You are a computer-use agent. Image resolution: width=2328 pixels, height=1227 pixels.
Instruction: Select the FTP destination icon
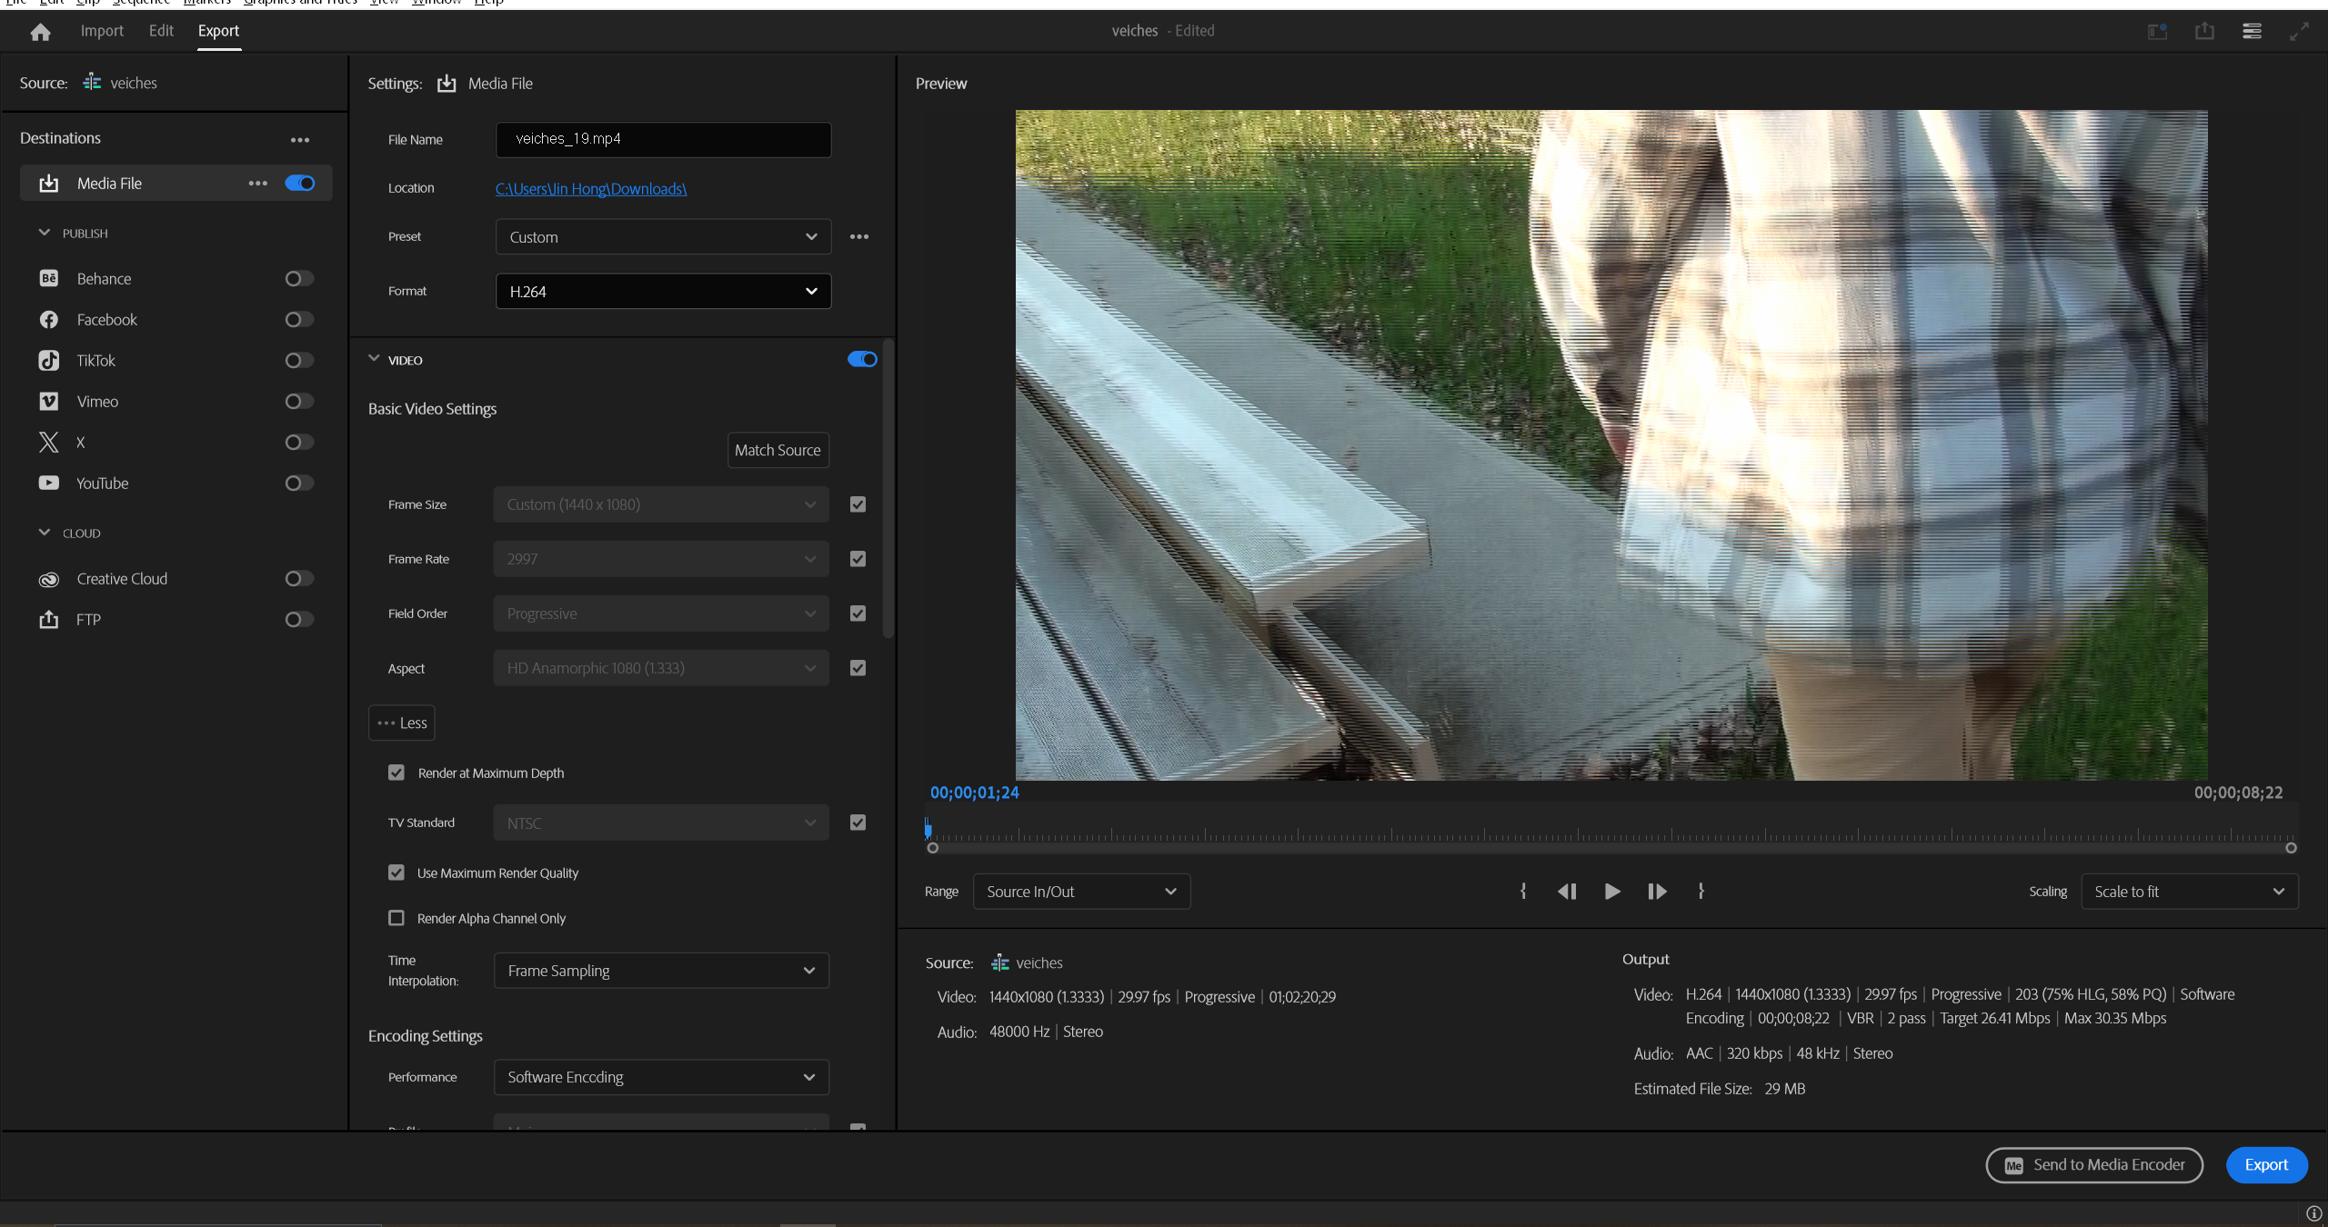[48, 619]
